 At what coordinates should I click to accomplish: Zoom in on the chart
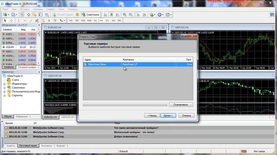click(x=125, y=15)
